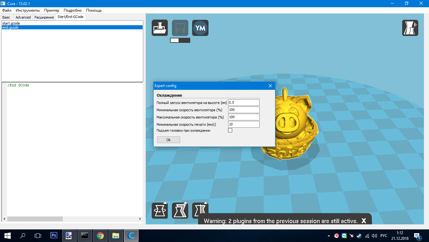
Task: Click the Ok button in Expert config
Action: tap(168, 140)
